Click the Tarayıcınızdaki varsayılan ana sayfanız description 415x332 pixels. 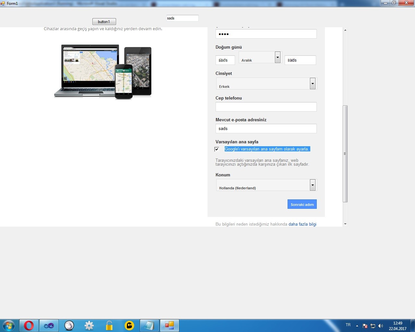[x=262, y=162]
